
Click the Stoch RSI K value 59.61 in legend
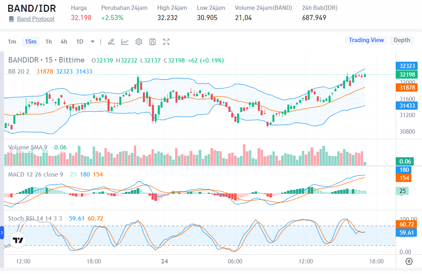point(77,219)
